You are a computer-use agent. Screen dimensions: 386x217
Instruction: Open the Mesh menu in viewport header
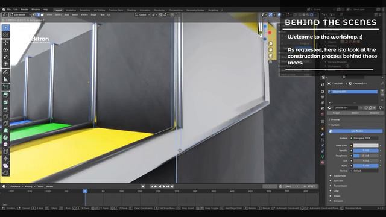click(x=75, y=14)
